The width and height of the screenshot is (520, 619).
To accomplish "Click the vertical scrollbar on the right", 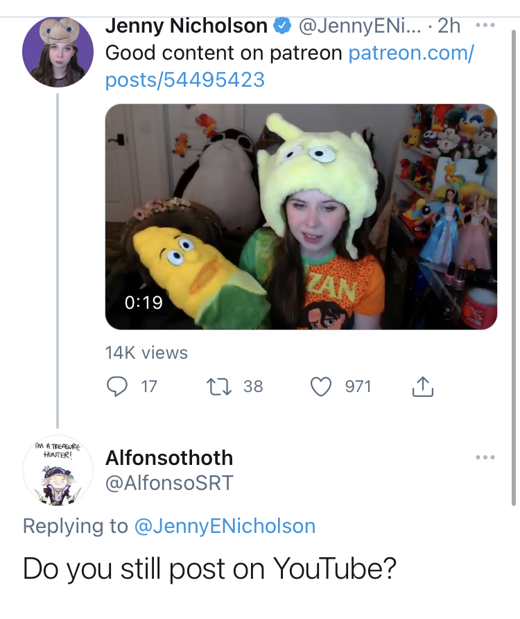I will 514,268.
